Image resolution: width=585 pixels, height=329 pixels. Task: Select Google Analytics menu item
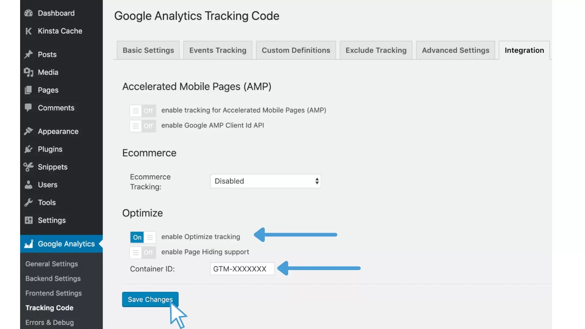[62, 244]
